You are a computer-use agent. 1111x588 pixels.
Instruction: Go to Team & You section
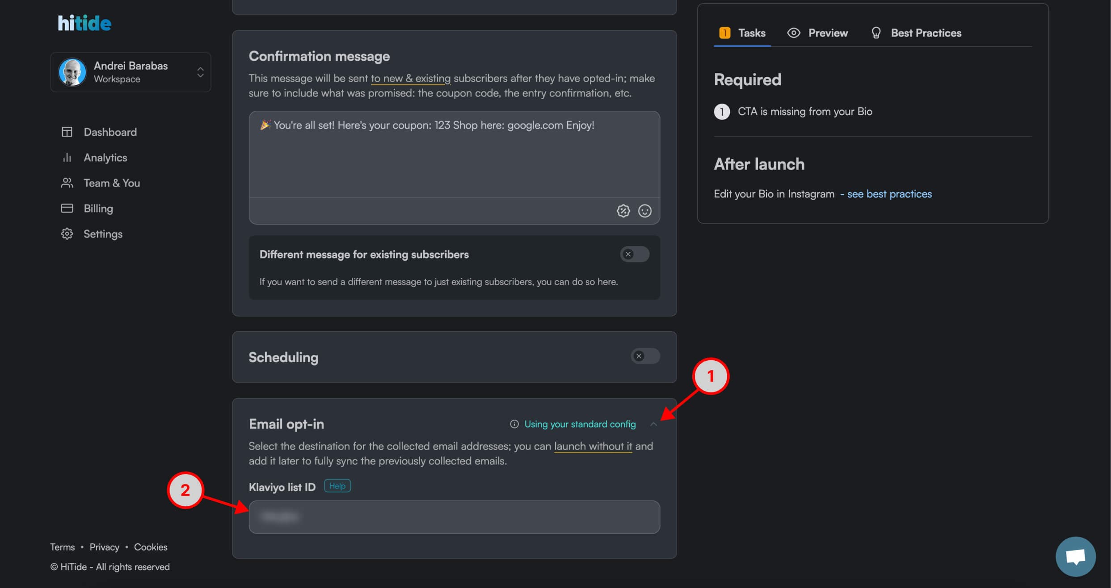pos(112,183)
